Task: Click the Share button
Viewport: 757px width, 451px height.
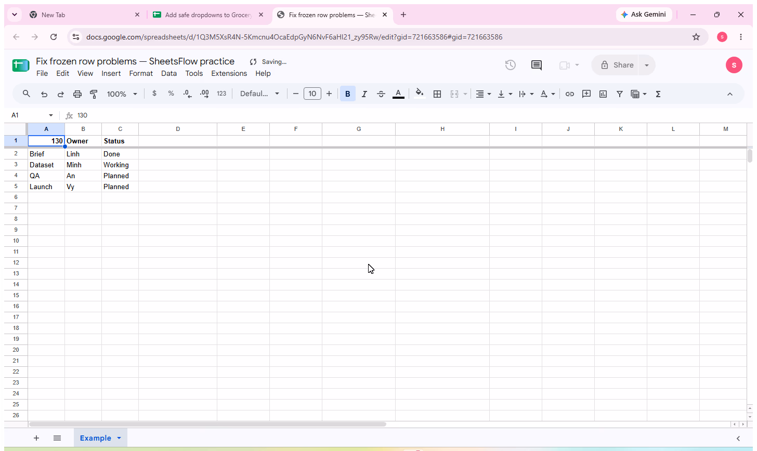Action: point(616,65)
